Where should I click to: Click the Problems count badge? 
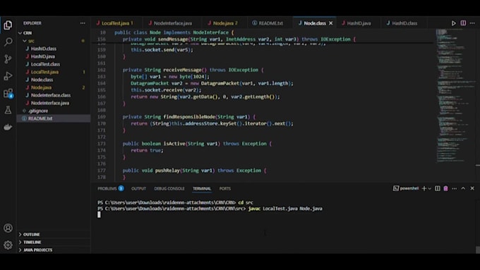point(121,188)
